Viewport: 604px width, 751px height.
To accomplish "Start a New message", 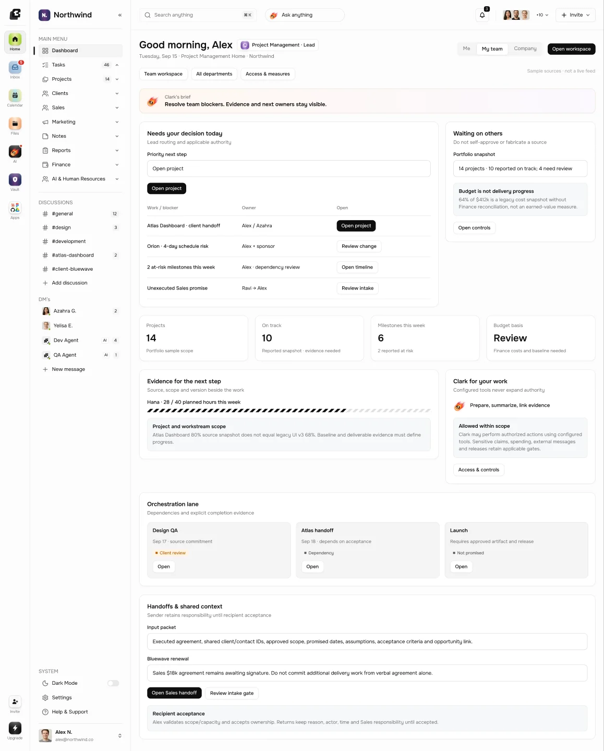I will tap(80, 369).
